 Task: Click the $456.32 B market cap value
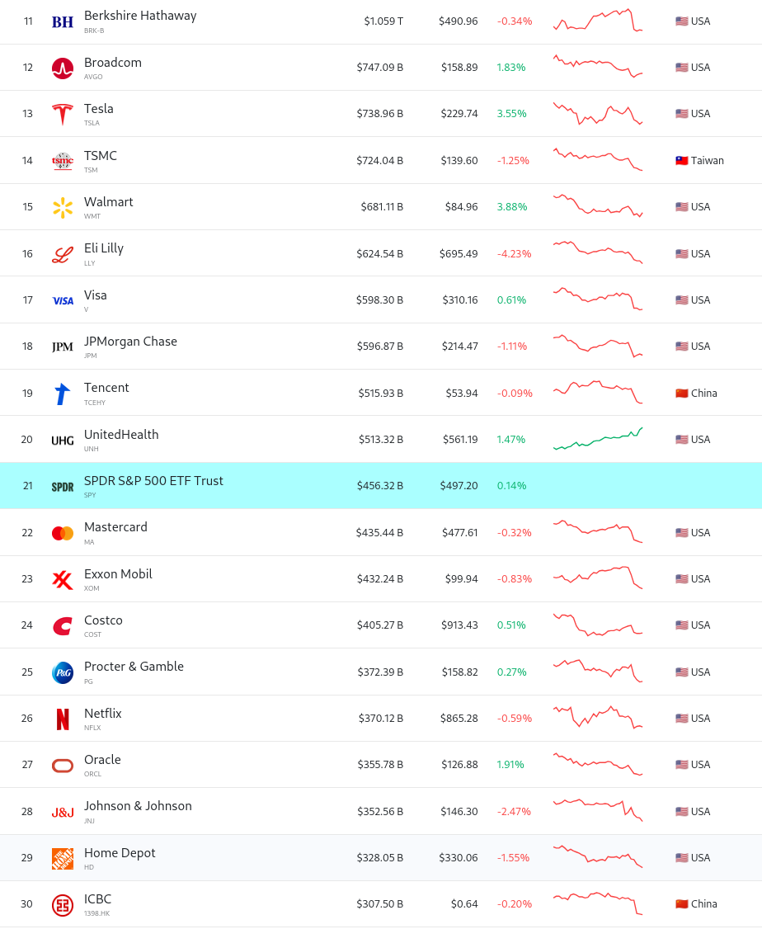(380, 486)
